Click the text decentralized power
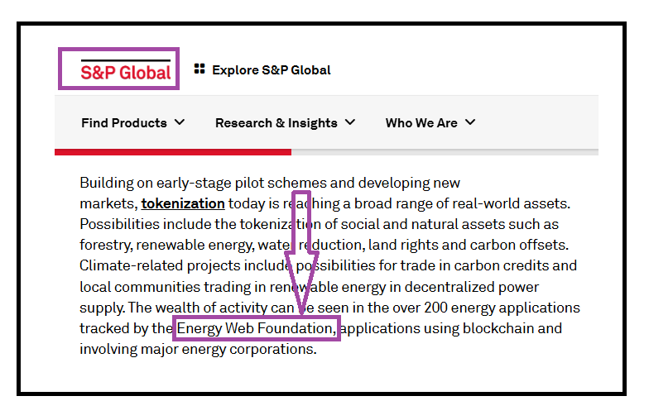 click(x=472, y=287)
